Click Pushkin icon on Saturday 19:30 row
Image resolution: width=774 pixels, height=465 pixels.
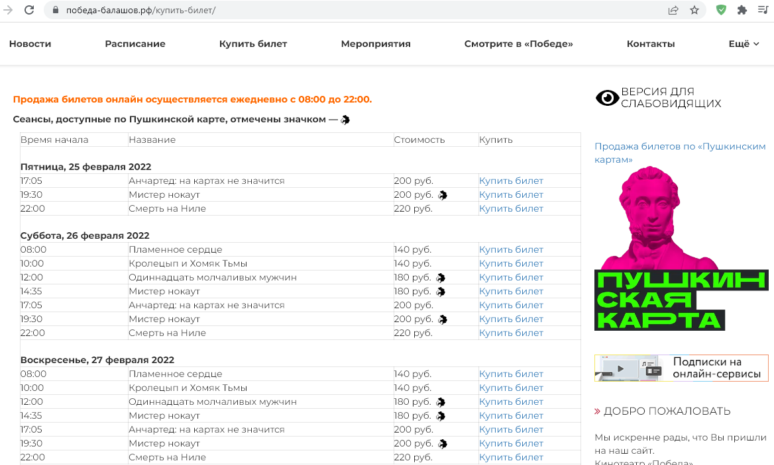[x=443, y=319]
